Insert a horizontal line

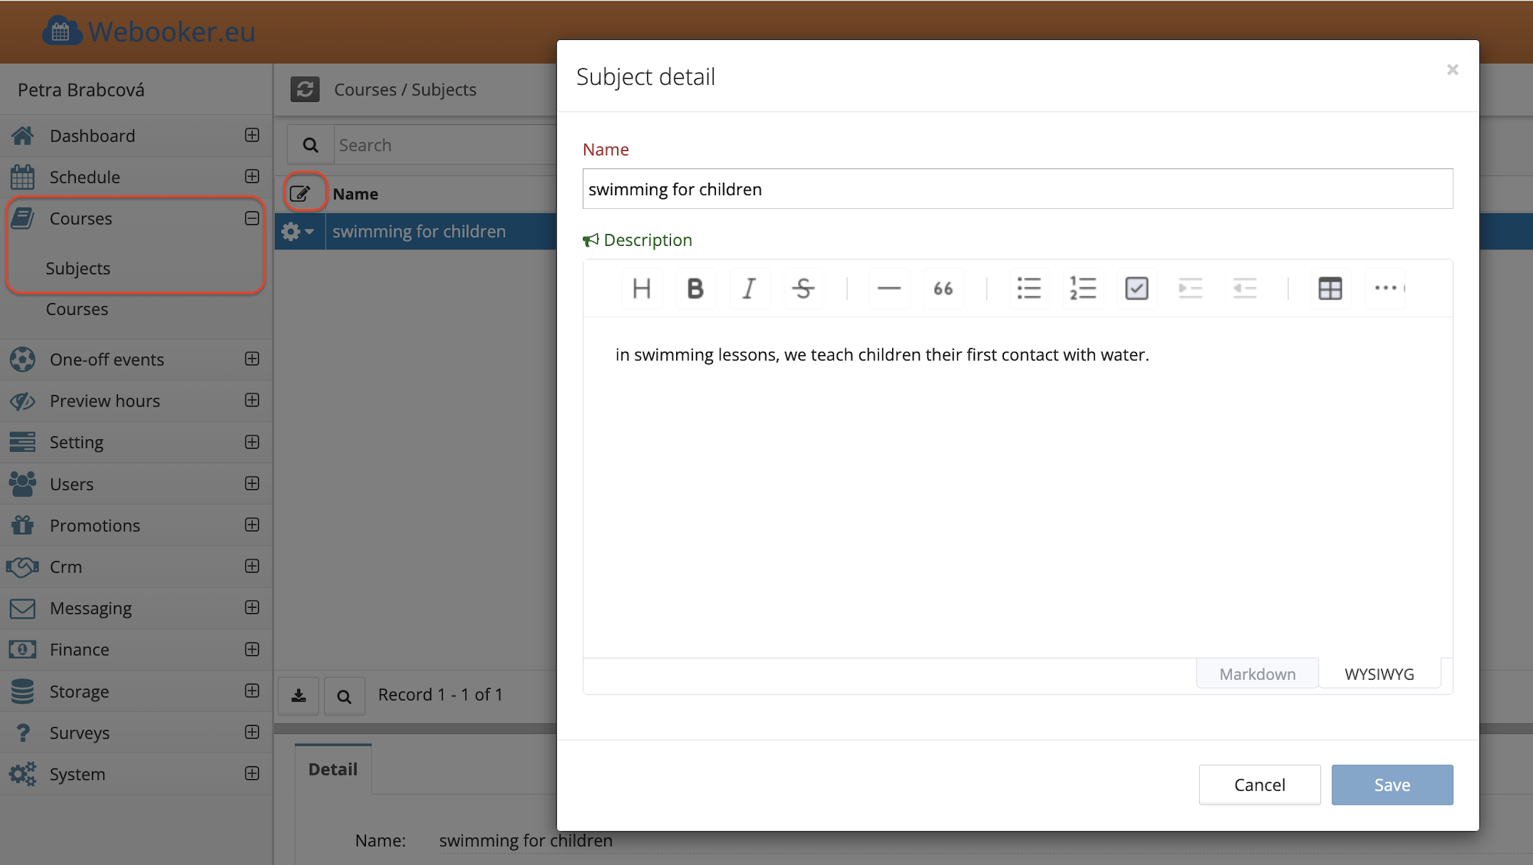coord(888,289)
